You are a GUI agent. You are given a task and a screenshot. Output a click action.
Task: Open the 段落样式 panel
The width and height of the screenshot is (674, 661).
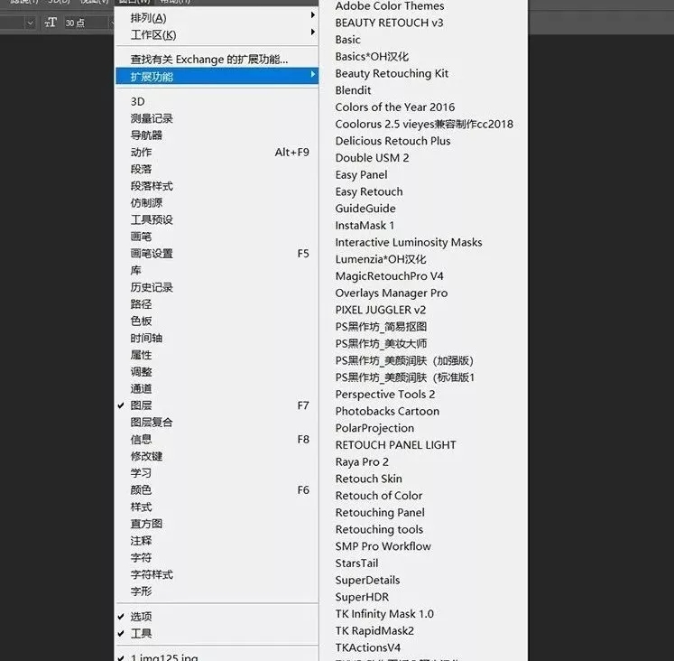pos(217,186)
